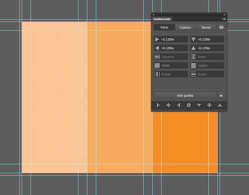The image size is (249, 195).
Task: Select the Form tab
Action: coord(164,27)
